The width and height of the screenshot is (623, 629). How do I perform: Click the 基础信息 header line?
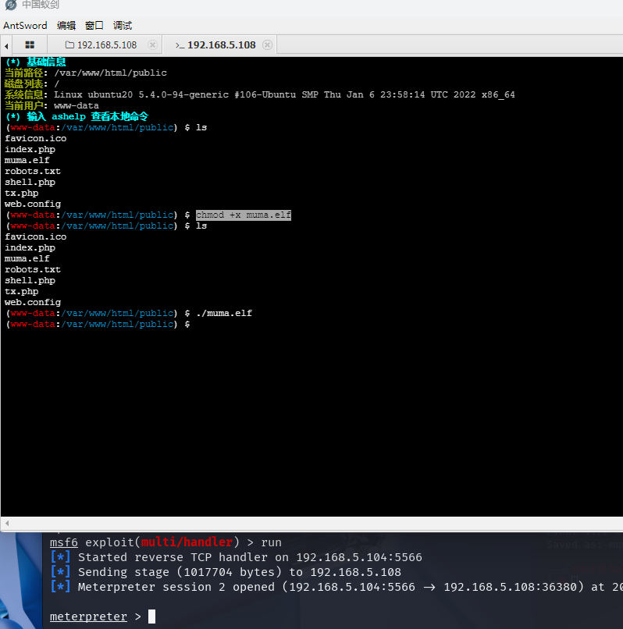(35, 62)
